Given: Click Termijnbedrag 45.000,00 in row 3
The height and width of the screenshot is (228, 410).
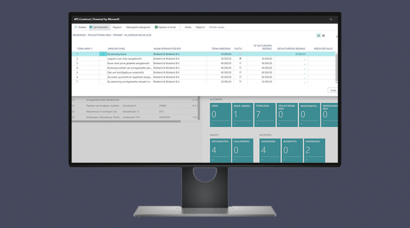Looking at the screenshot, I should point(226,63).
